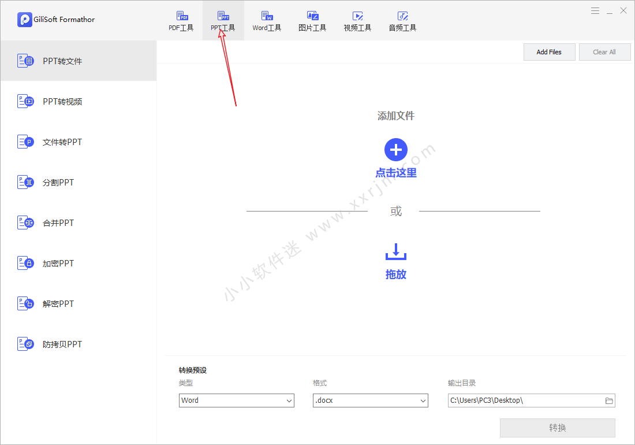Open the folder browse icon for output directory

point(608,400)
